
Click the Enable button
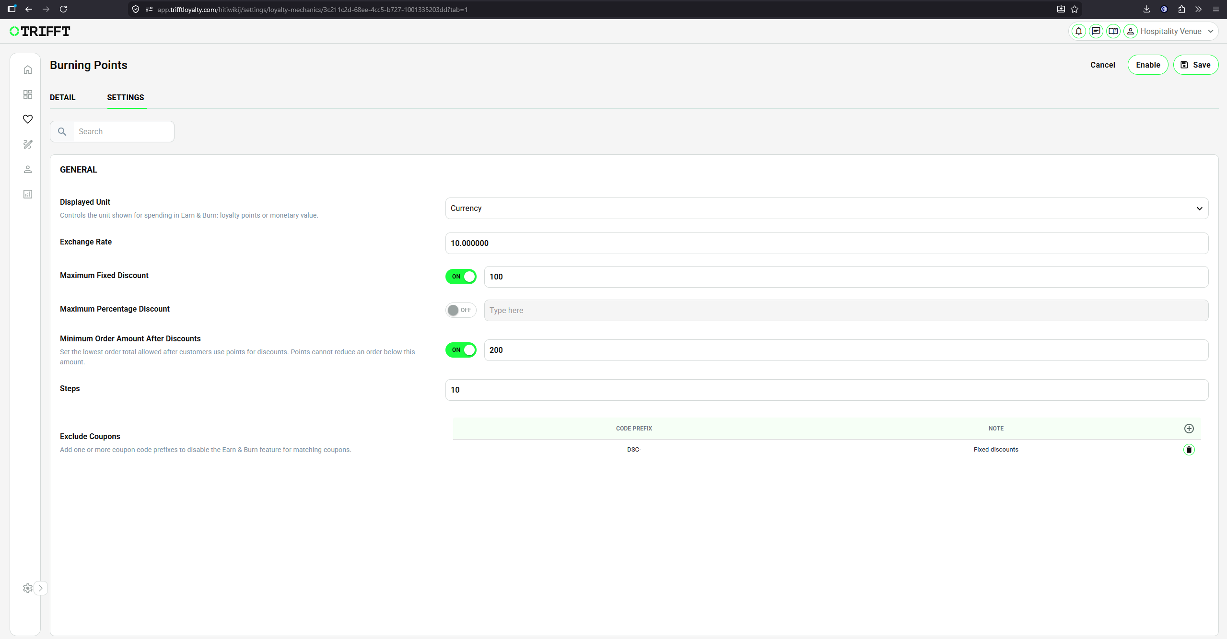coord(1148,65)
